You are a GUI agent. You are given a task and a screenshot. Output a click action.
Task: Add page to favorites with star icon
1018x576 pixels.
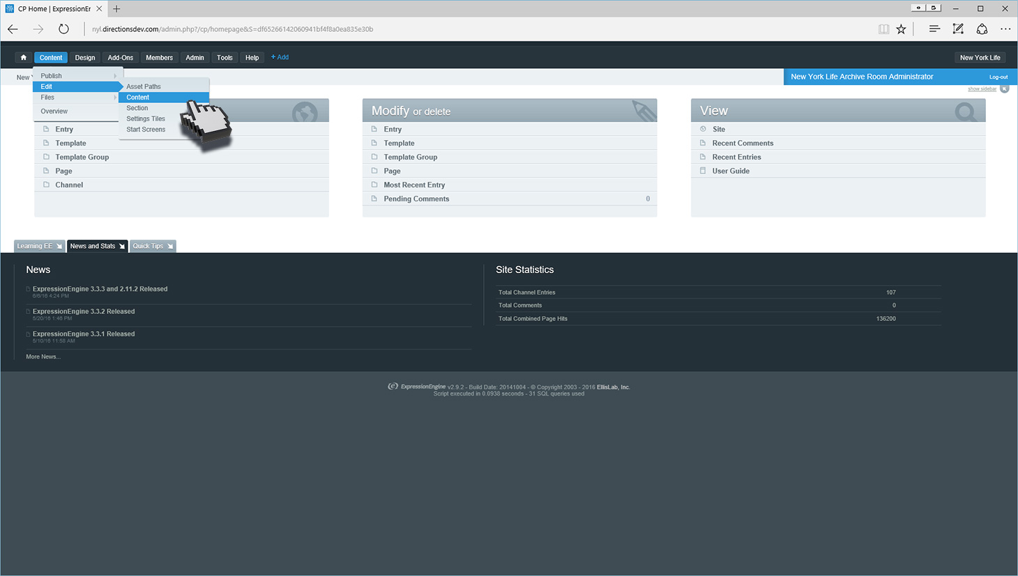coord(901,29)
